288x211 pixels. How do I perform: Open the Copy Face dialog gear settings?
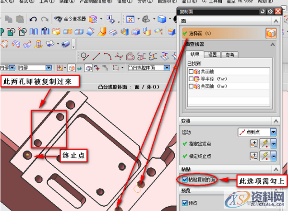click(x=270, y=12)
